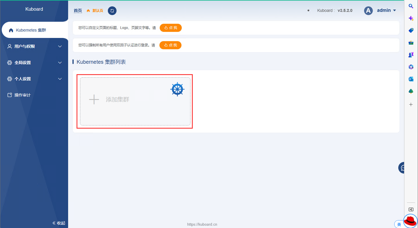Open the Kubernetes 集群 sidebar menu item
This screenshot has height=228, width=418.
click(35, 30)
